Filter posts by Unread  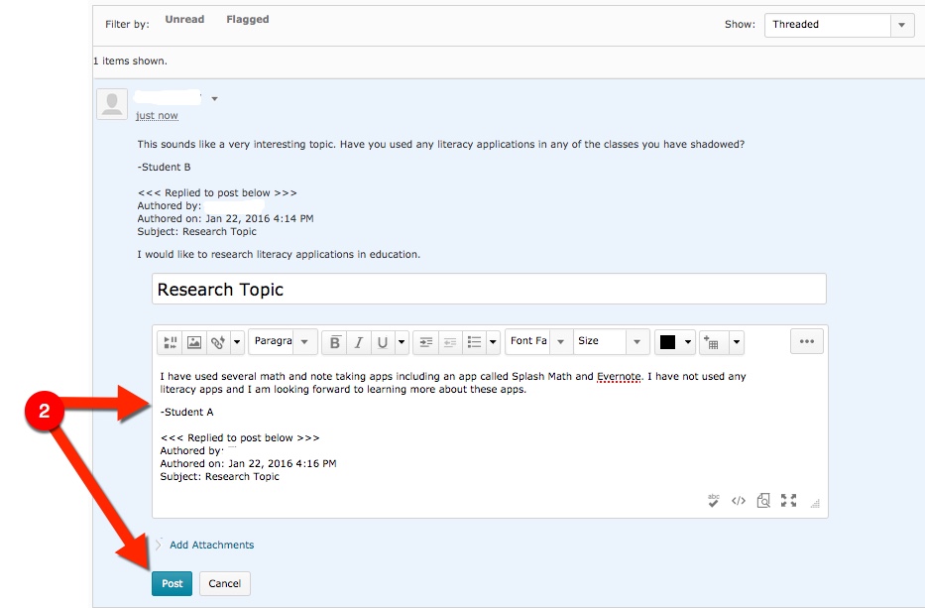[x=184, y=20]
